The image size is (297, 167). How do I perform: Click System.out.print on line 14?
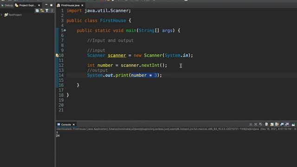(x=108, y=75)
